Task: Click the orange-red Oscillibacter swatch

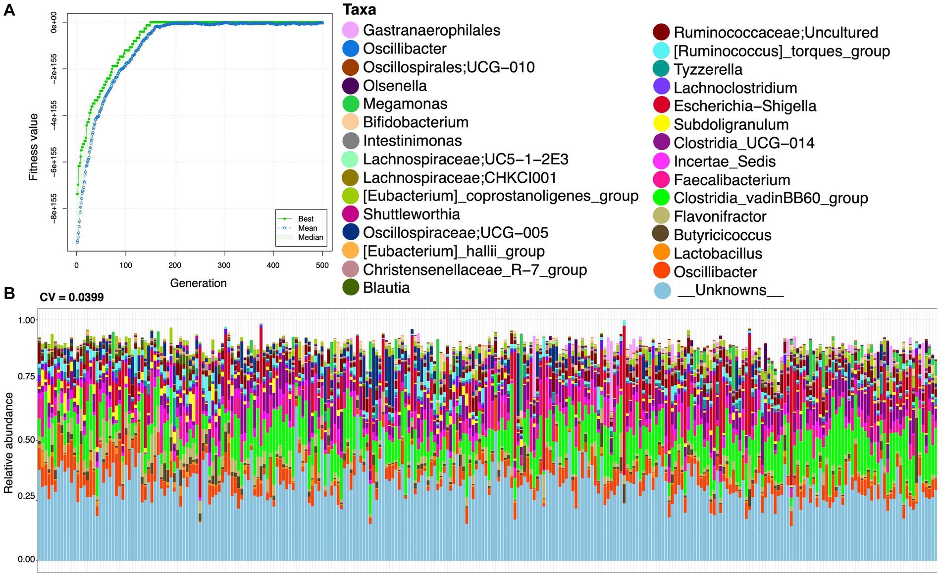Action: coord(661,271)
